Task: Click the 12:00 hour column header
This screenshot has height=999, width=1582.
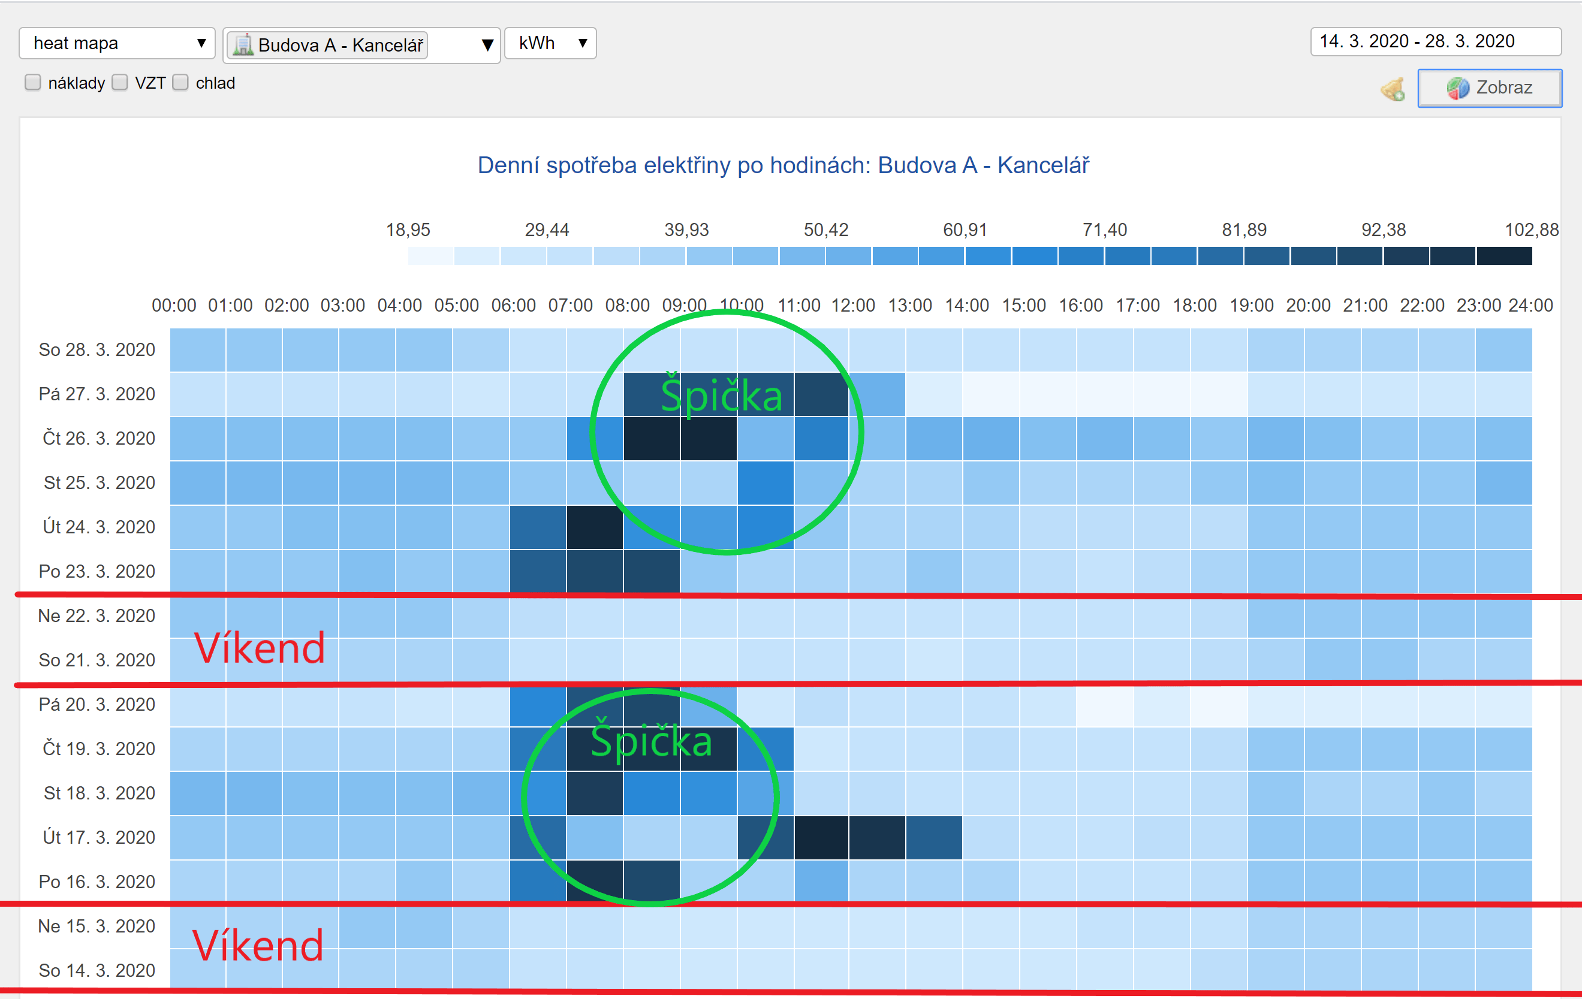Action: tap(853, 306)
